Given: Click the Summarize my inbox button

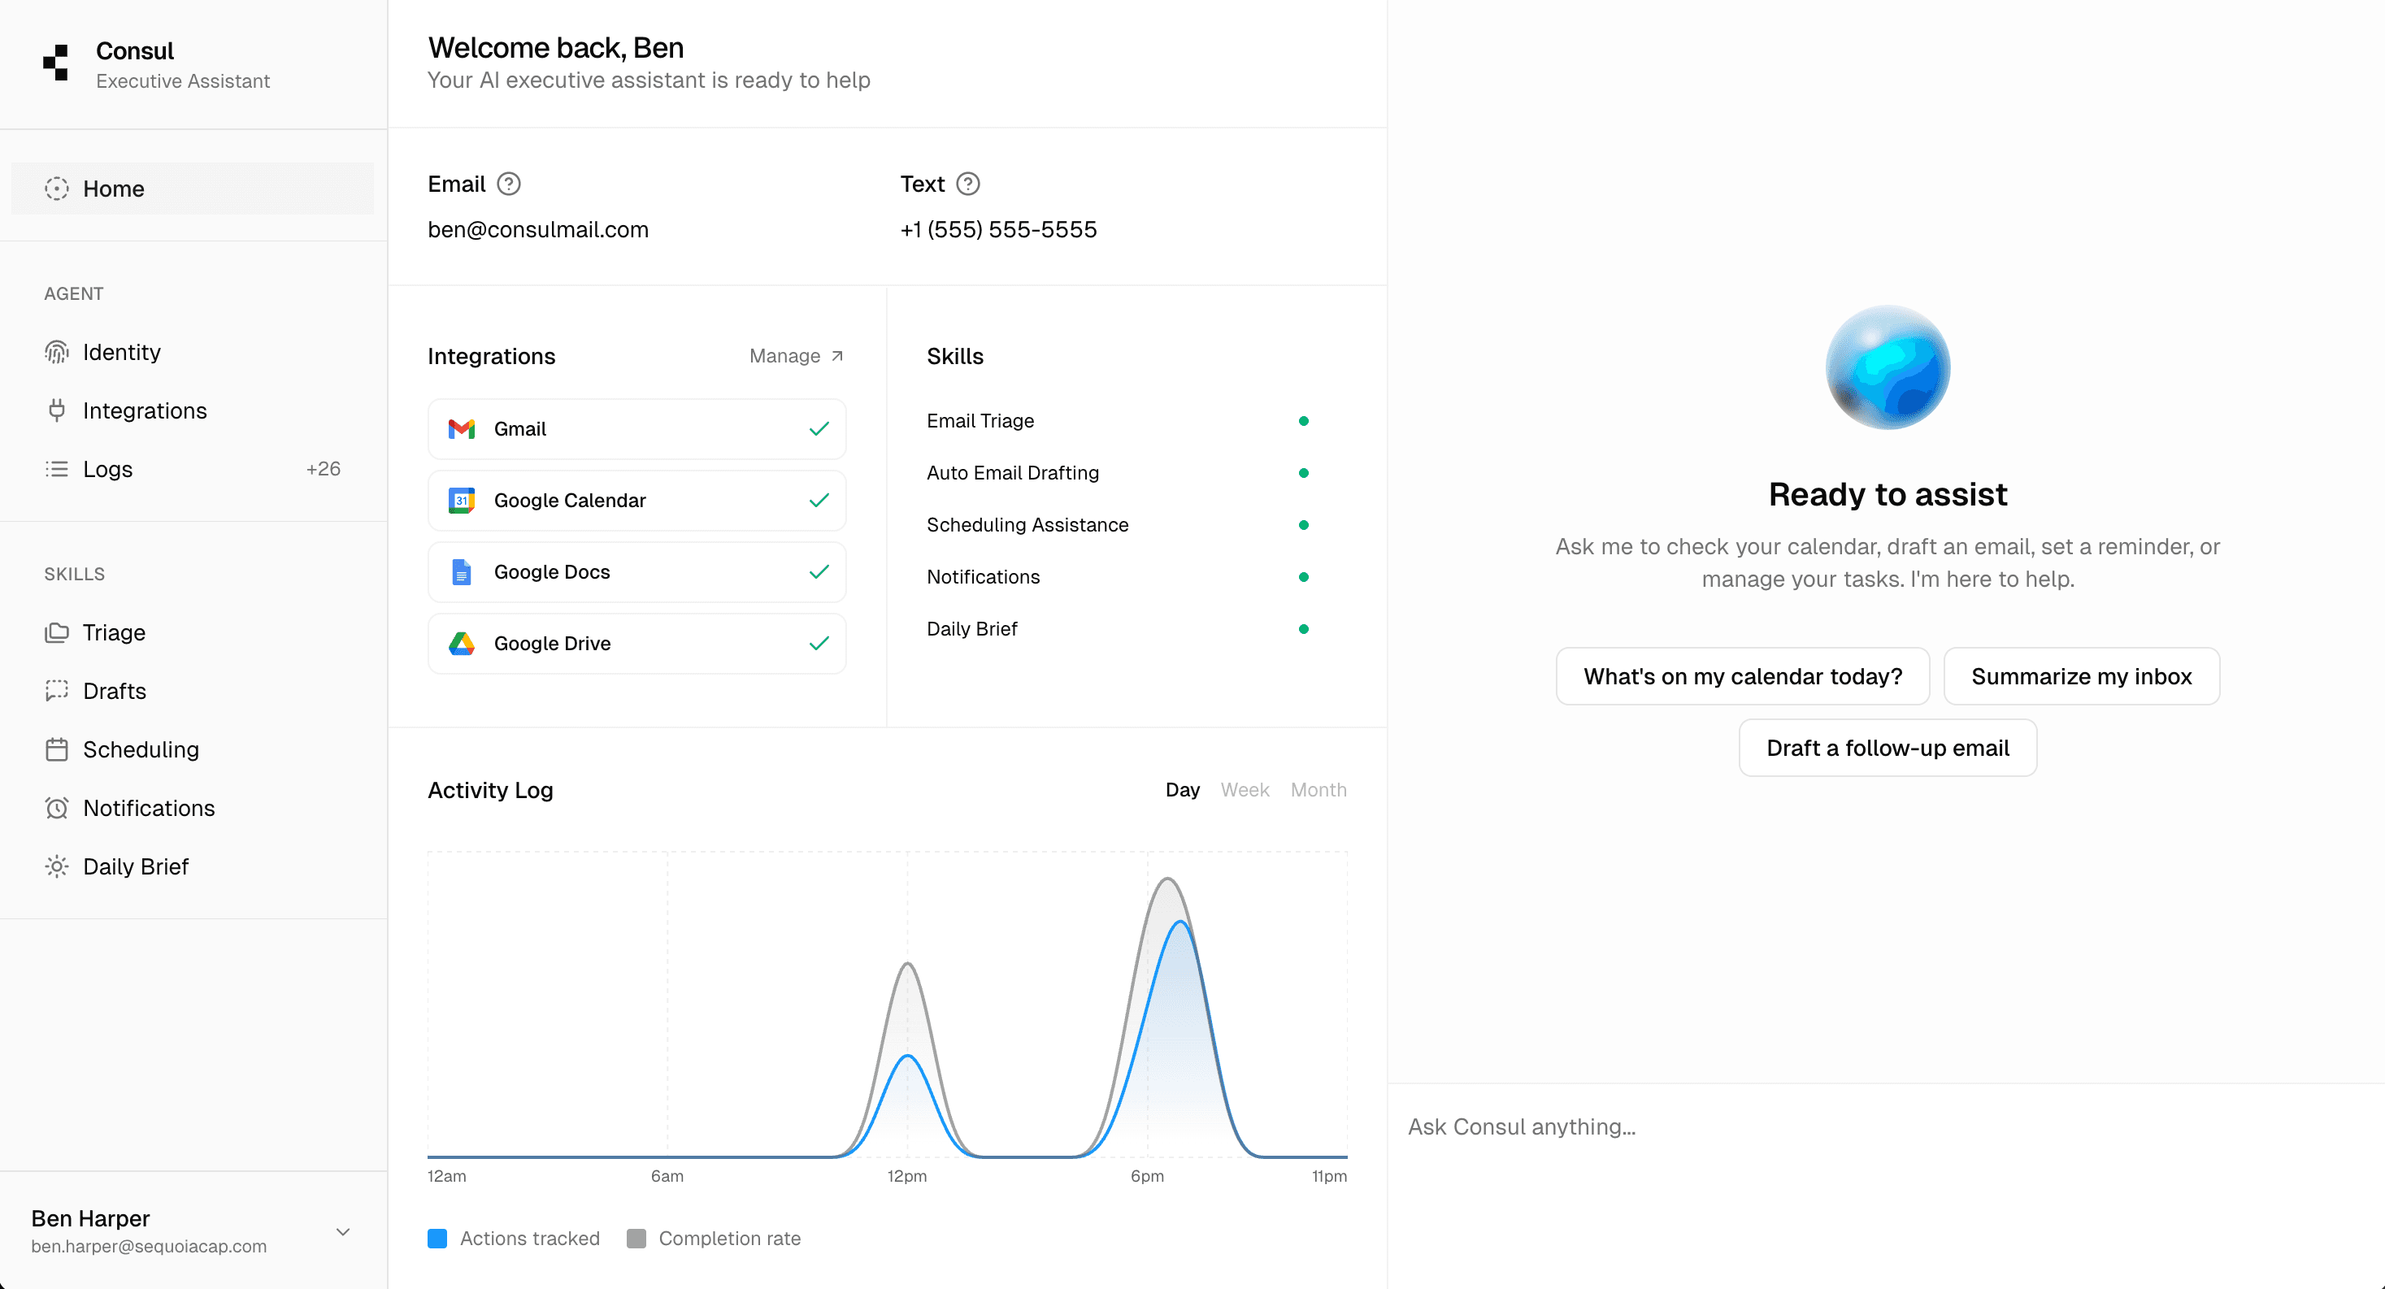Looking at the screenshot, I should pyautogui.click(x=2081, y=676).
